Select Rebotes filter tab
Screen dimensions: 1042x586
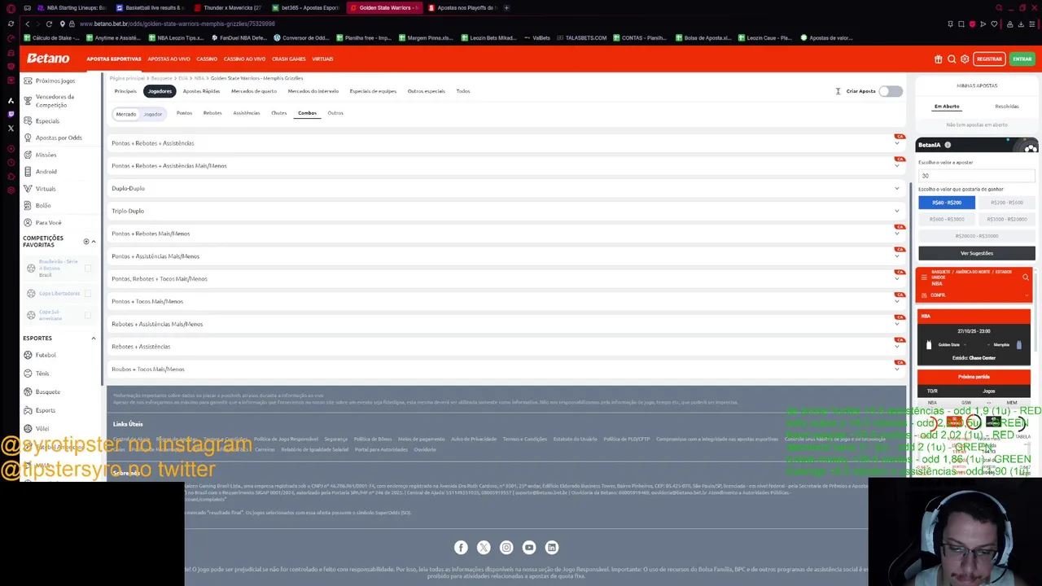212,113
